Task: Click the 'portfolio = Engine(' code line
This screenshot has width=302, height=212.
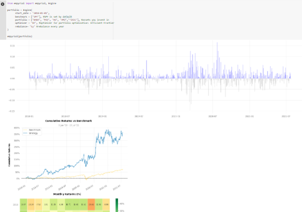Action: coord(20,10)
